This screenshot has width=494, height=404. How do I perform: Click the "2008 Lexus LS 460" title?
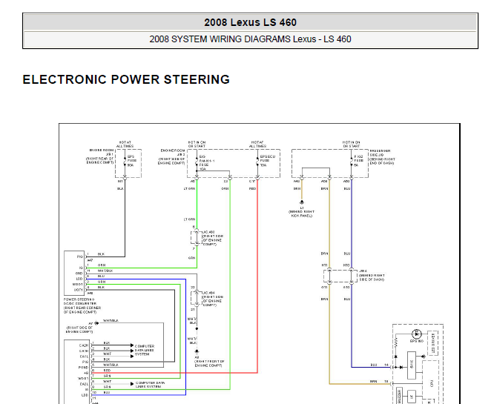pyautogui.click(x=250, y=22)
